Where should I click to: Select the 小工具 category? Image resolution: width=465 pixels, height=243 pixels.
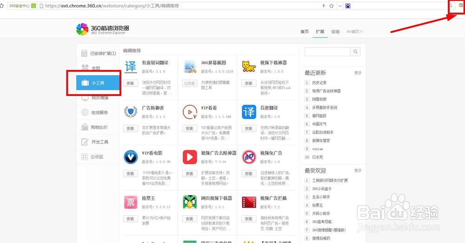pos(98,83)
